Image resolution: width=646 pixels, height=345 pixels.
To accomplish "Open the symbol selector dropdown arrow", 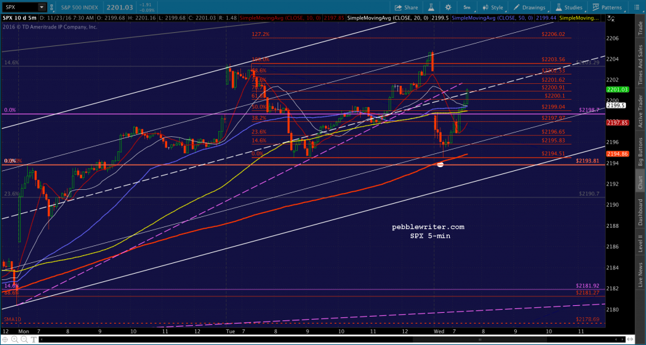I will [x=41, y=7].
